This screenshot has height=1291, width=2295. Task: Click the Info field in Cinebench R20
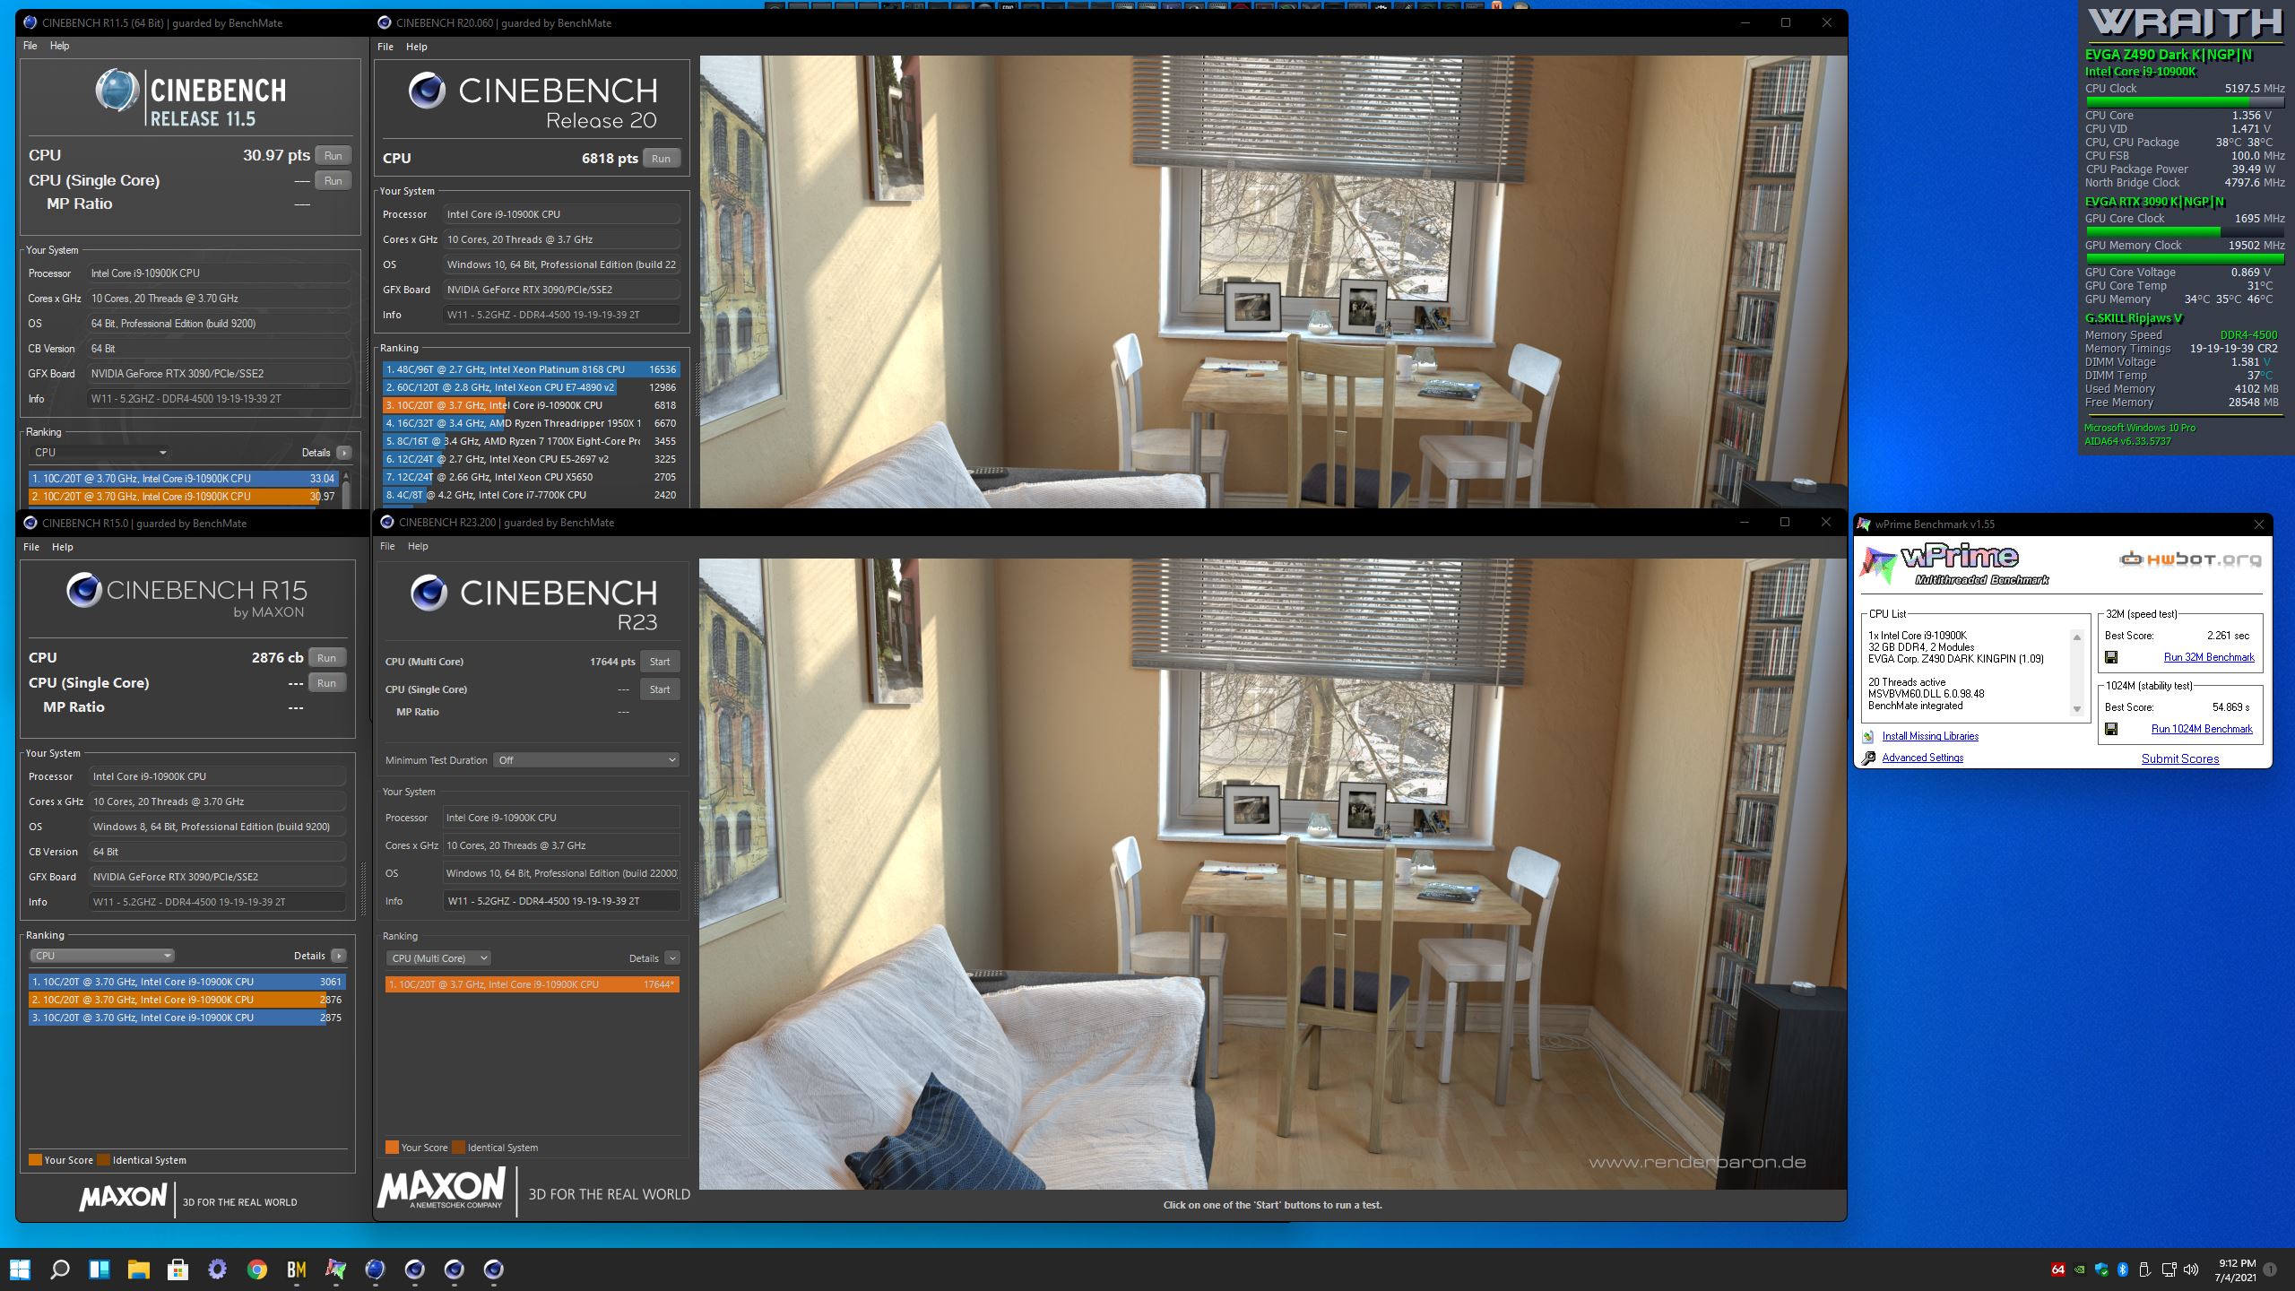point(561,315)
